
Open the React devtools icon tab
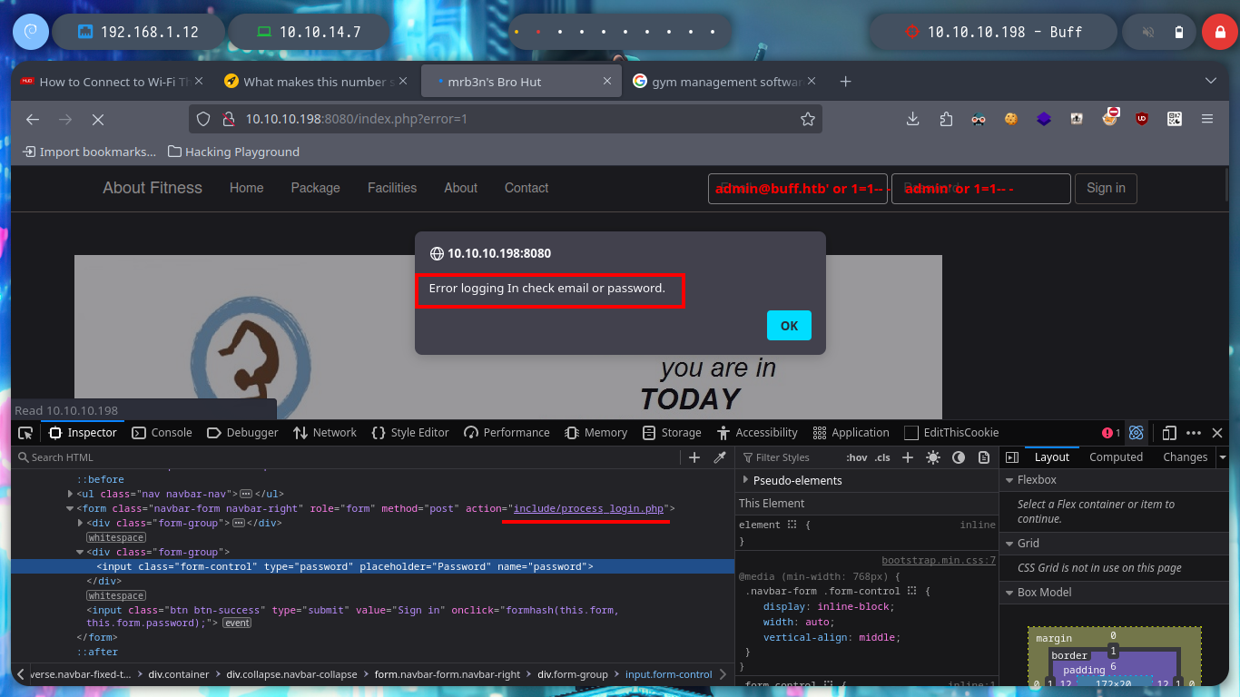pyautogui.click(x=1137, y=433)
